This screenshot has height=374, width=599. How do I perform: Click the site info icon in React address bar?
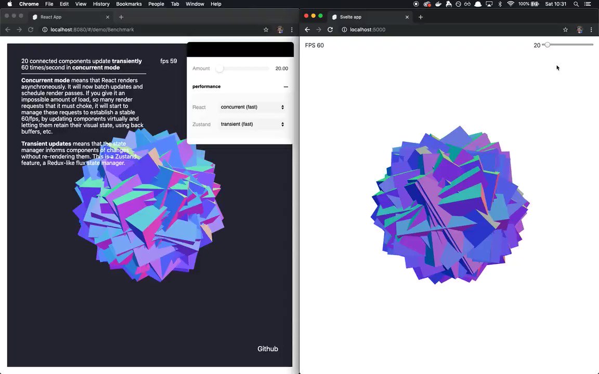tap(45, 30)
